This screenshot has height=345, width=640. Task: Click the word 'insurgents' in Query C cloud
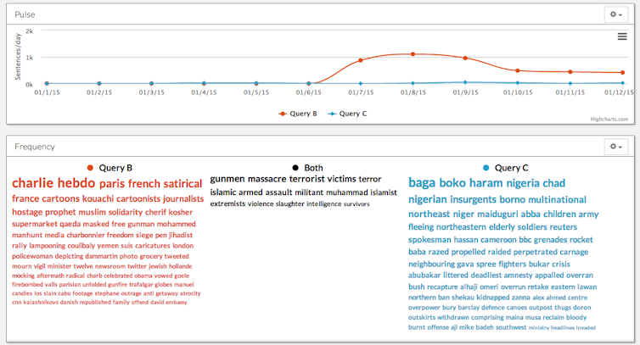[473, 199]
